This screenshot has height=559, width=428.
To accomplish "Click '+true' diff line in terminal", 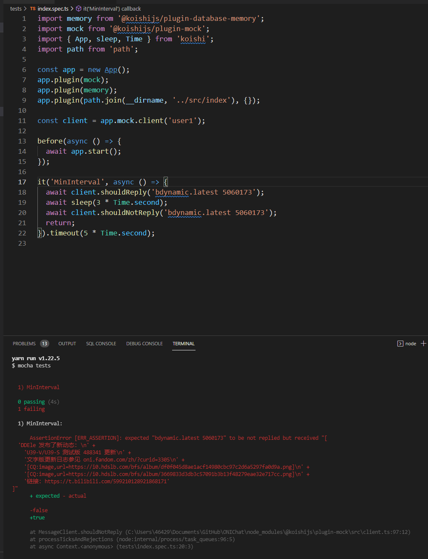I will (x=37, y=517).
